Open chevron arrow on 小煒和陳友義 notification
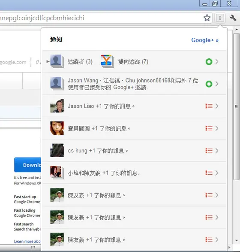The width and height of the screenshot is (240, 252). pyautogui.click(x=217, y=173)
